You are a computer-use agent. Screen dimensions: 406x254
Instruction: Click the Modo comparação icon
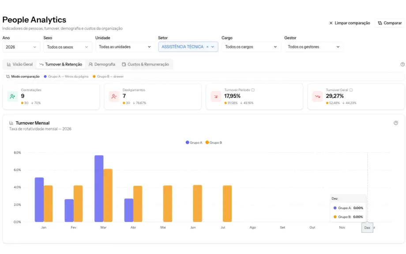(x=8, y=77)
